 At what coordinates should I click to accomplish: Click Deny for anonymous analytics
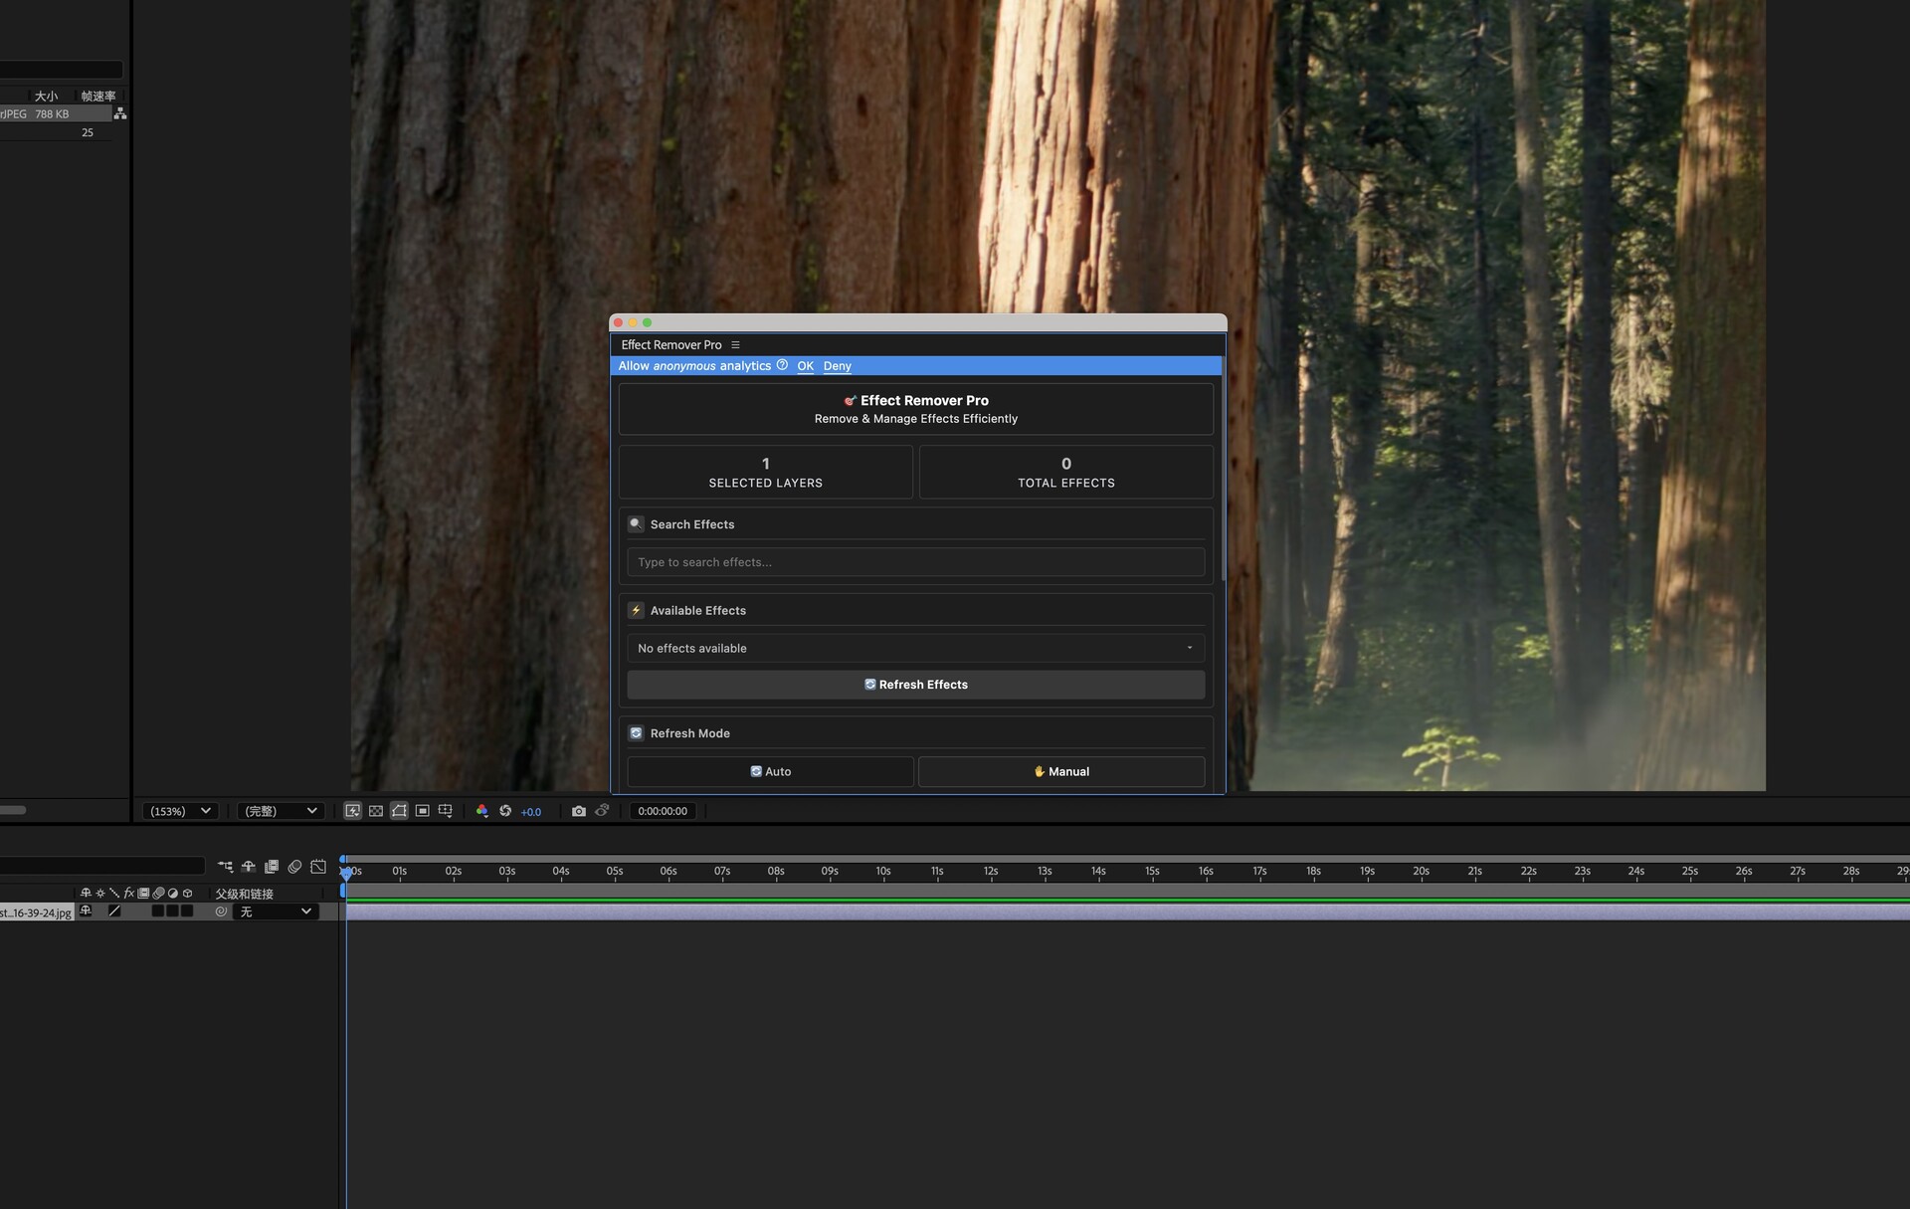(837, 366)
